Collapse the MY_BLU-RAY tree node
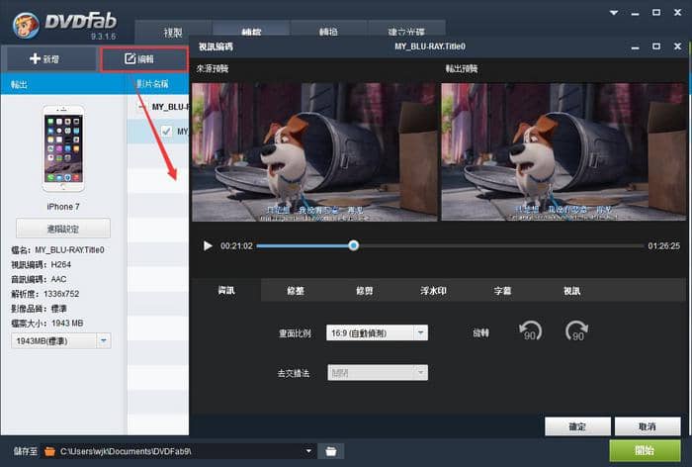 tap(141, 107)
